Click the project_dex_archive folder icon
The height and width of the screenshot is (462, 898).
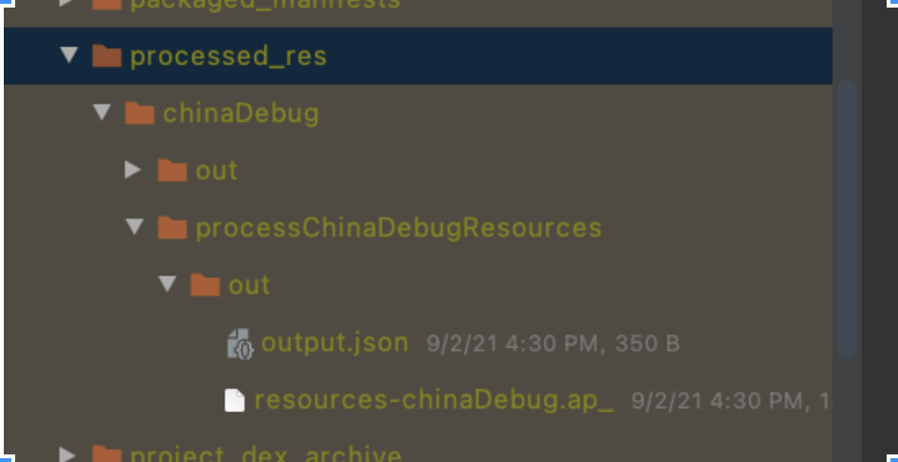click(x=107, y=454)
